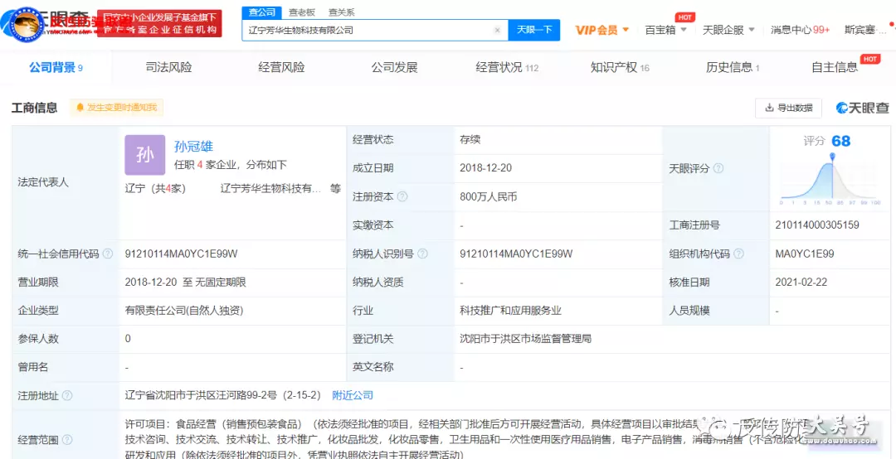
Task: Click 800万人民币 registered capital value
Action: 488,197
